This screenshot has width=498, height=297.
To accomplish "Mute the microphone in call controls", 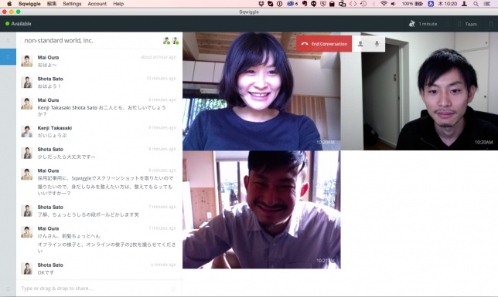I will pos(377,44).
